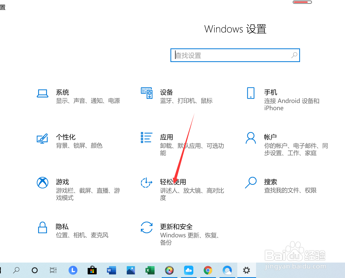Select the 游戏 settings category title
345x278 pixels.
click(x=62, y=182)
